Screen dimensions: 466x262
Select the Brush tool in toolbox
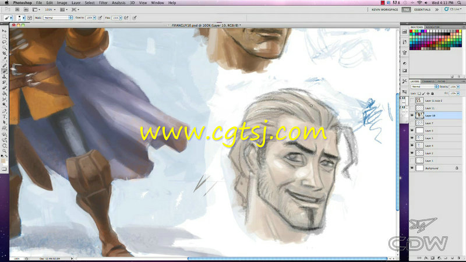coord(4,71)
